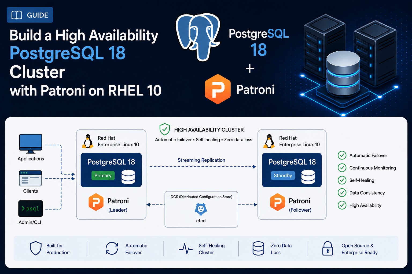Select the "etcd" label
Screen dimensions: 412x274
201,221
